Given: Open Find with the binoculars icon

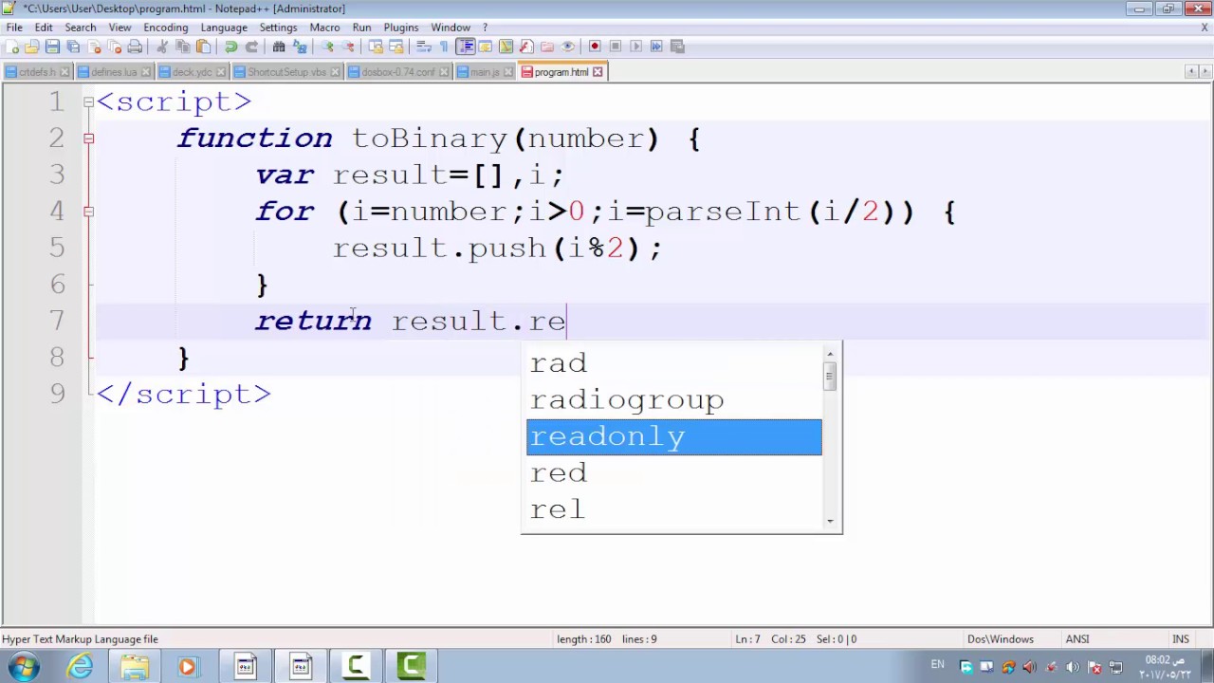Looking at the screenshot, I should point(279,46).
